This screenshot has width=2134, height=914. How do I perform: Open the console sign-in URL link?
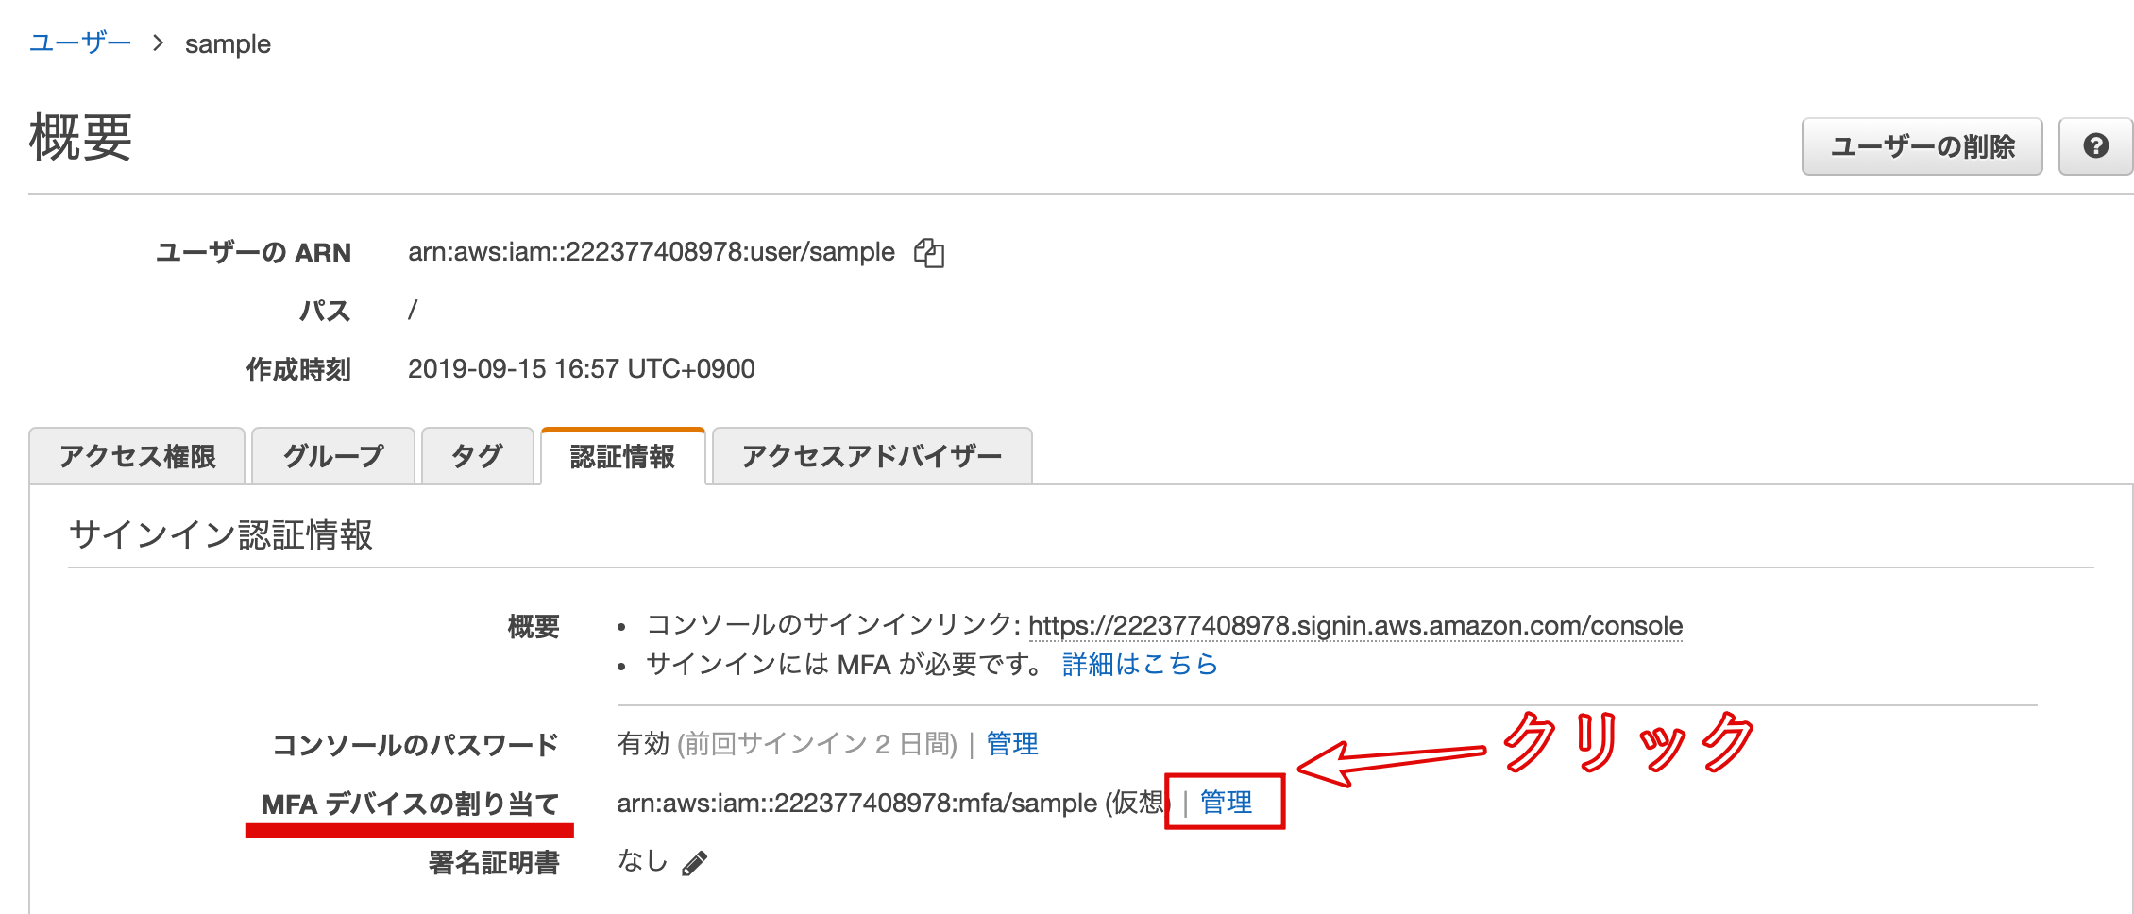click(1356, 625)
